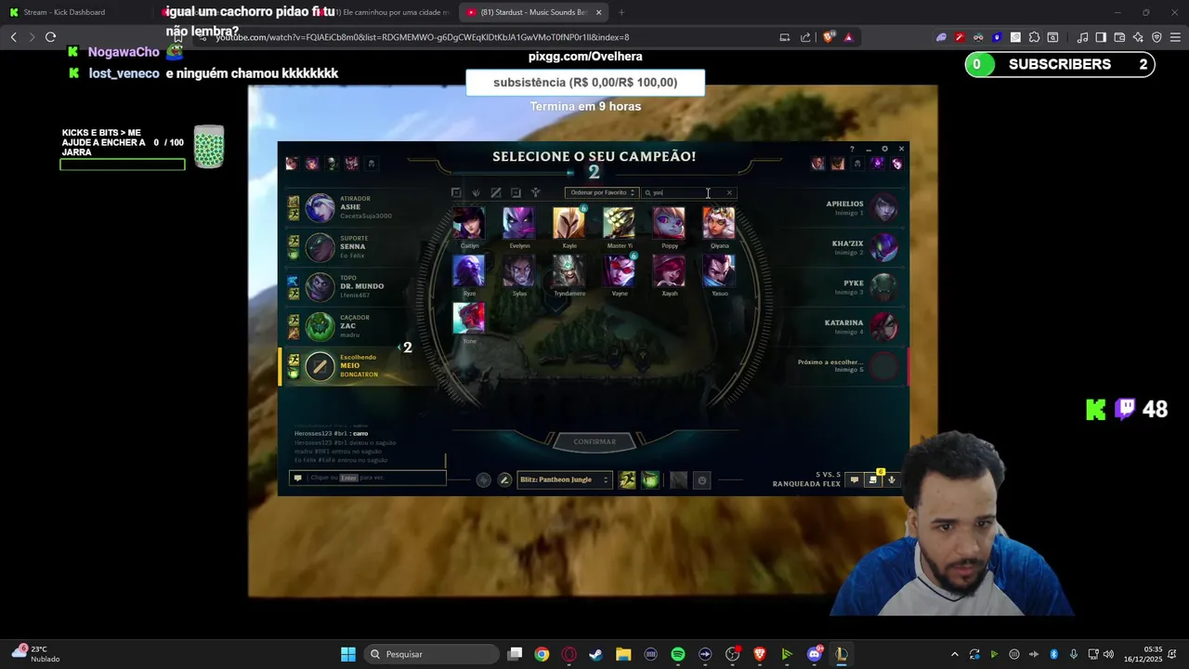
Task: Select Qiyana champion portrait
Action: coord(719,224)
